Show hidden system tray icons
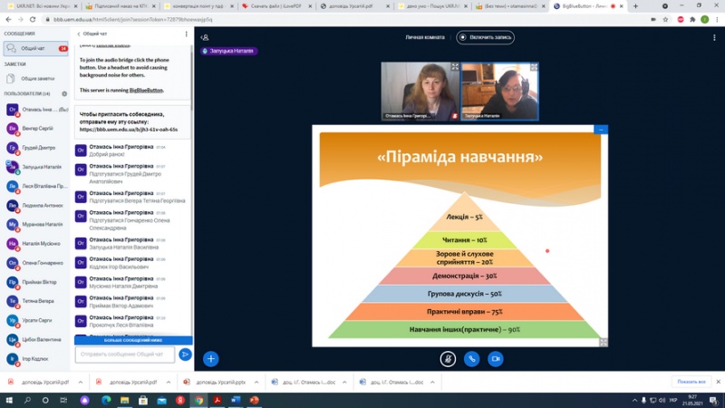 (x=634, y=400)
